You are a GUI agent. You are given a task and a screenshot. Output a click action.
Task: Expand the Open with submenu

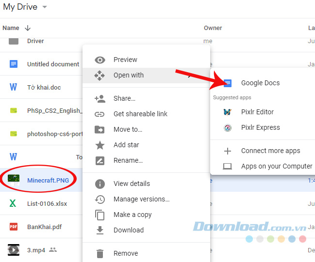pyautogui.click(x=146, y=76)
